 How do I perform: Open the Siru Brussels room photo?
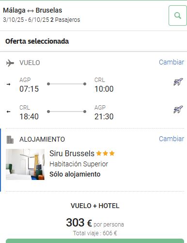click(x=25, y=164)
